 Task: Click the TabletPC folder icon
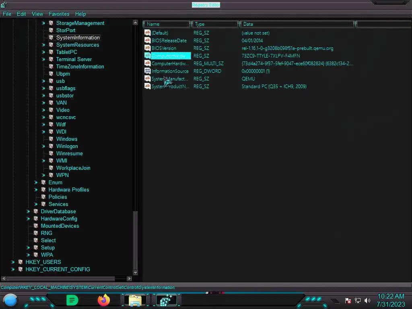click(x=51, y=52)
